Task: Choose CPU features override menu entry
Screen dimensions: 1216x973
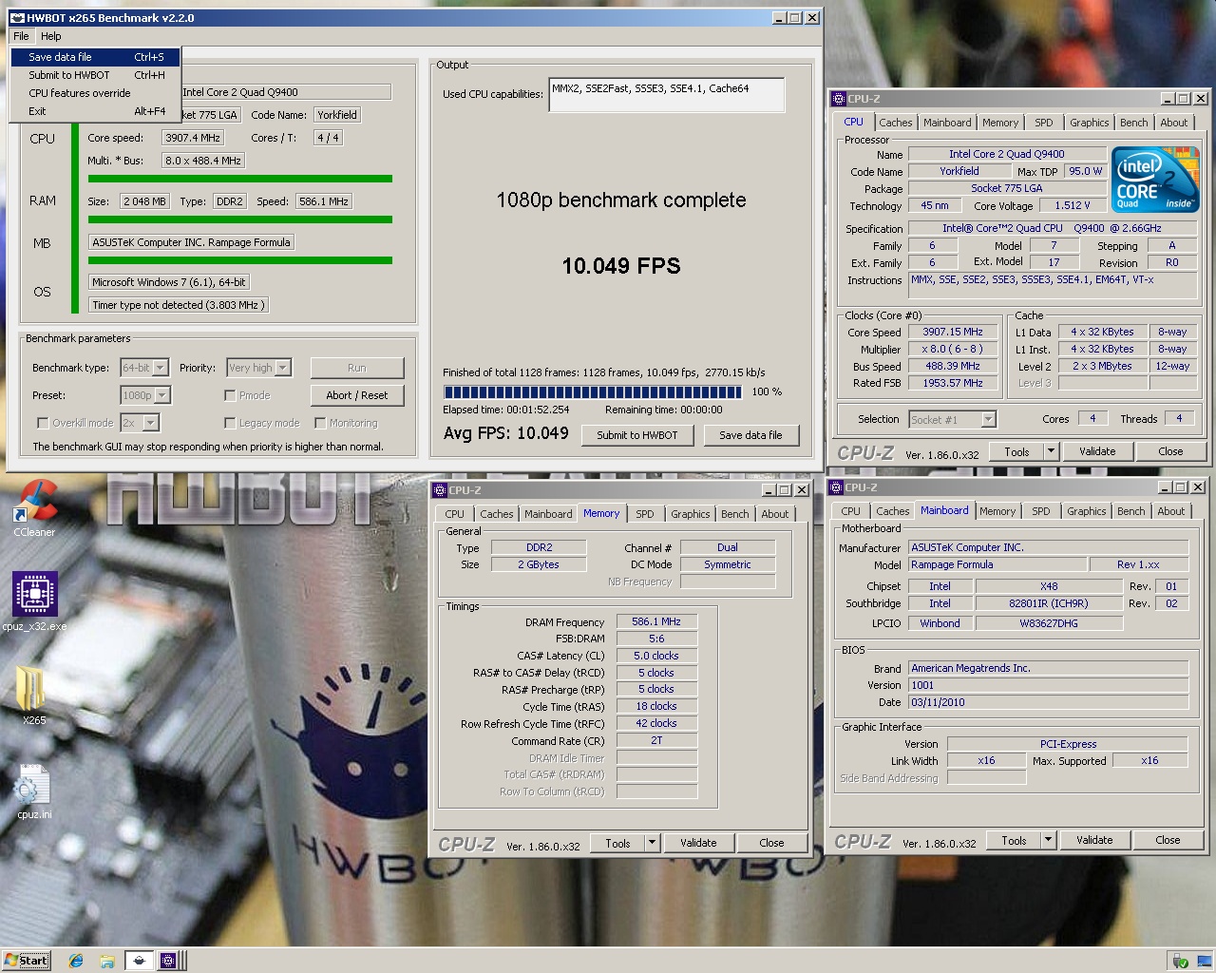Action: (95, 93)
